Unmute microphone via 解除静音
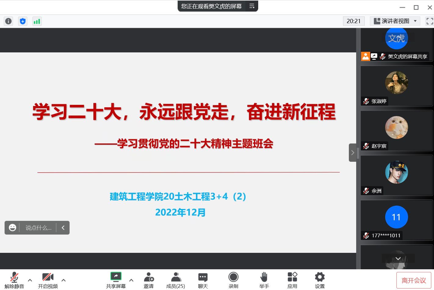434x290 pixels. [x=14, y=280]
